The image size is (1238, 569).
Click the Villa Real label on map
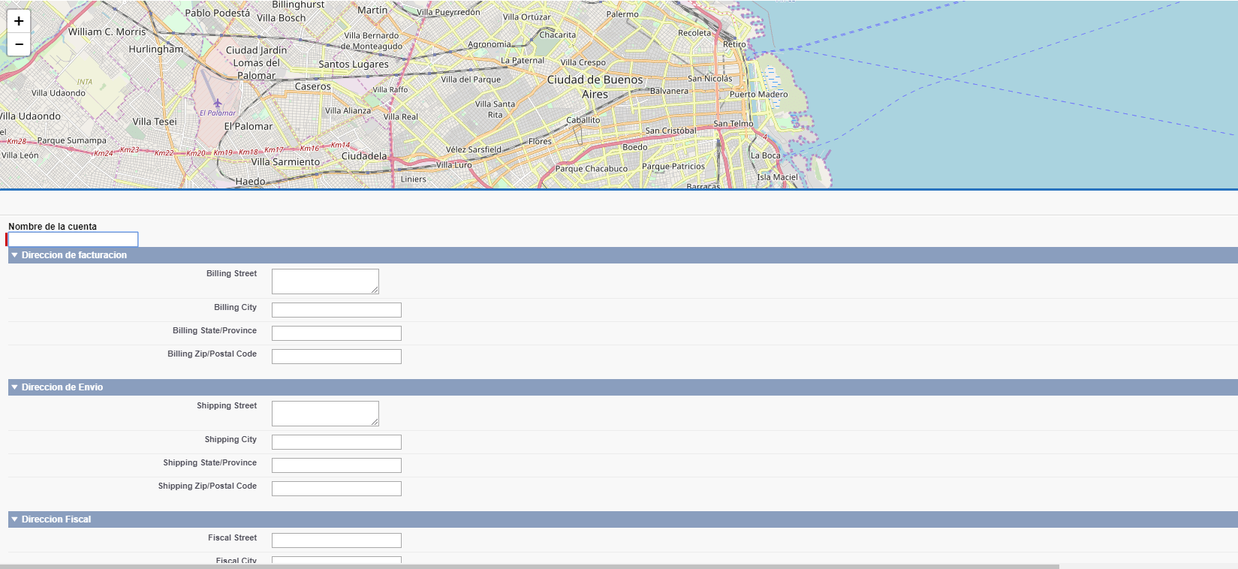(x=401, y=117)
